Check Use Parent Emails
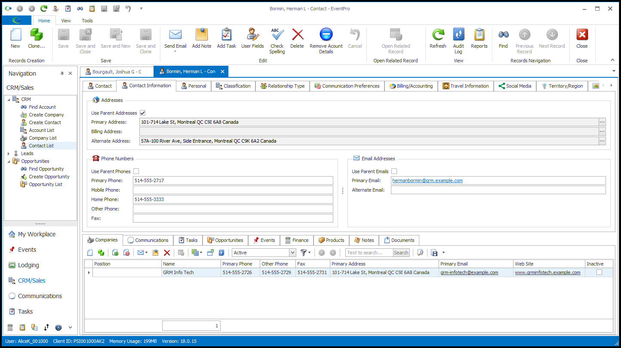This screenshot has width=621, height=348. [x=394, y=171]
